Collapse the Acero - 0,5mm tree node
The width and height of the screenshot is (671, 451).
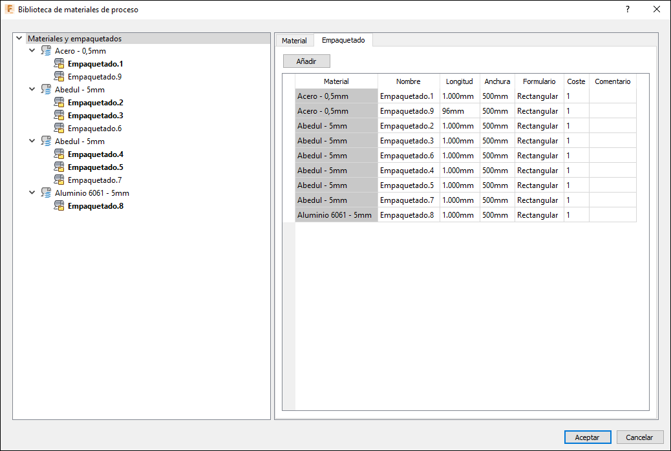32,50
